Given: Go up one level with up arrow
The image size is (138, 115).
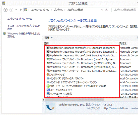Looking at the screenshot, I should [21, 10].
